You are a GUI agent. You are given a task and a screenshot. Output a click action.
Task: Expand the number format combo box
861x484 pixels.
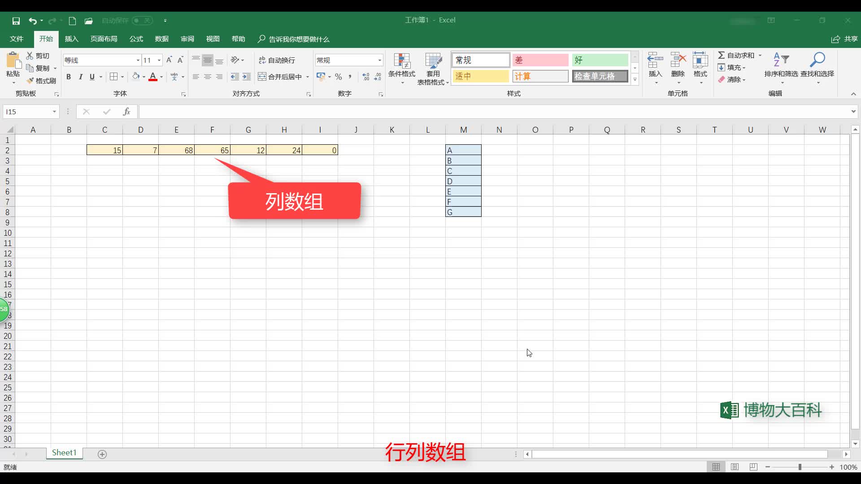pos(379,60)
